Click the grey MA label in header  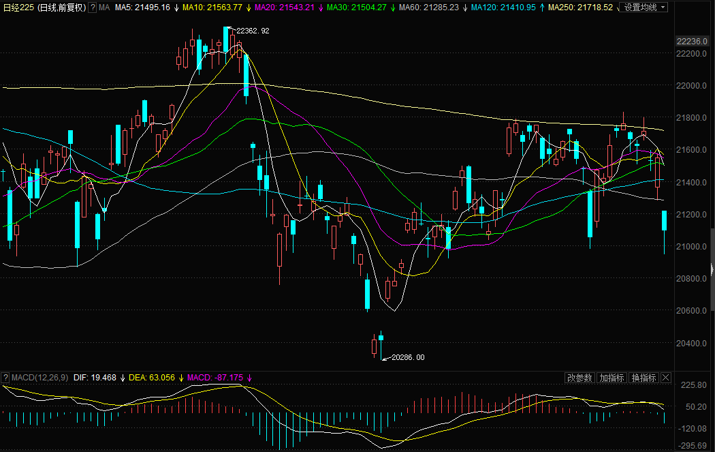pyautogui.click(x=104, y=7)
